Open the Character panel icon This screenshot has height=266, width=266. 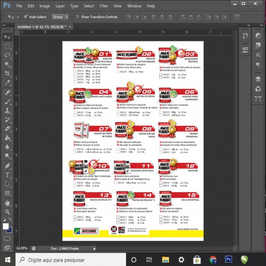coord(258,55)
